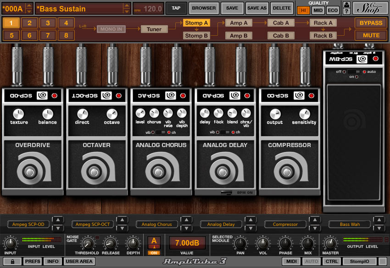Click down arrow next to Analog Chorus slot
This screenshot has width=390, height=268.
186,228
